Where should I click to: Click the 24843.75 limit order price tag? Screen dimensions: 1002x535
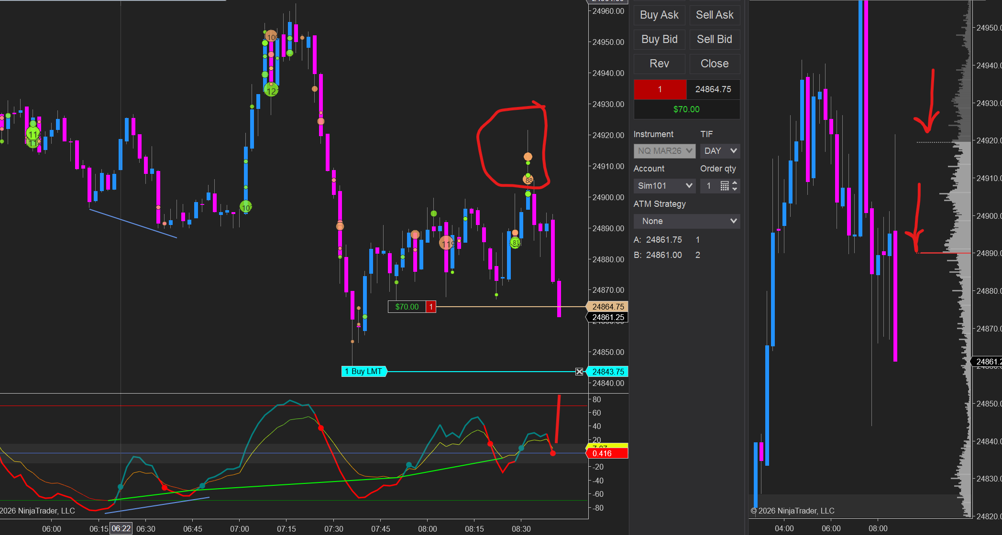click(607, 372)
